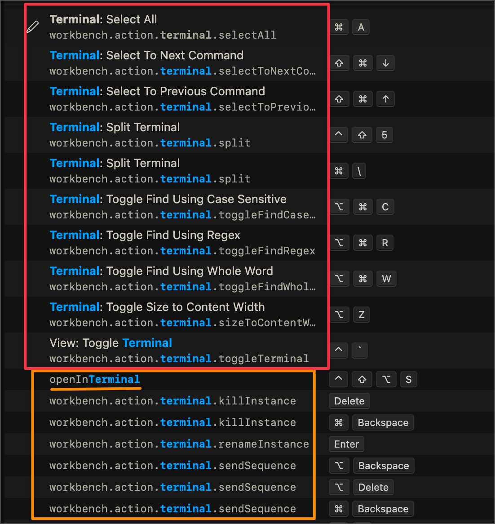Click the A key chip on the first row
The width and height of the screenshot is (495, 524).
(361, 27)
